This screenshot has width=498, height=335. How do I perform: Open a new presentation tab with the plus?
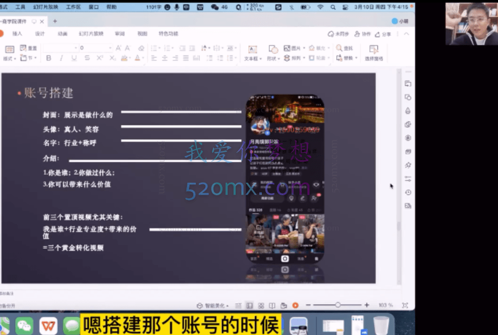[x=56, y=22]
